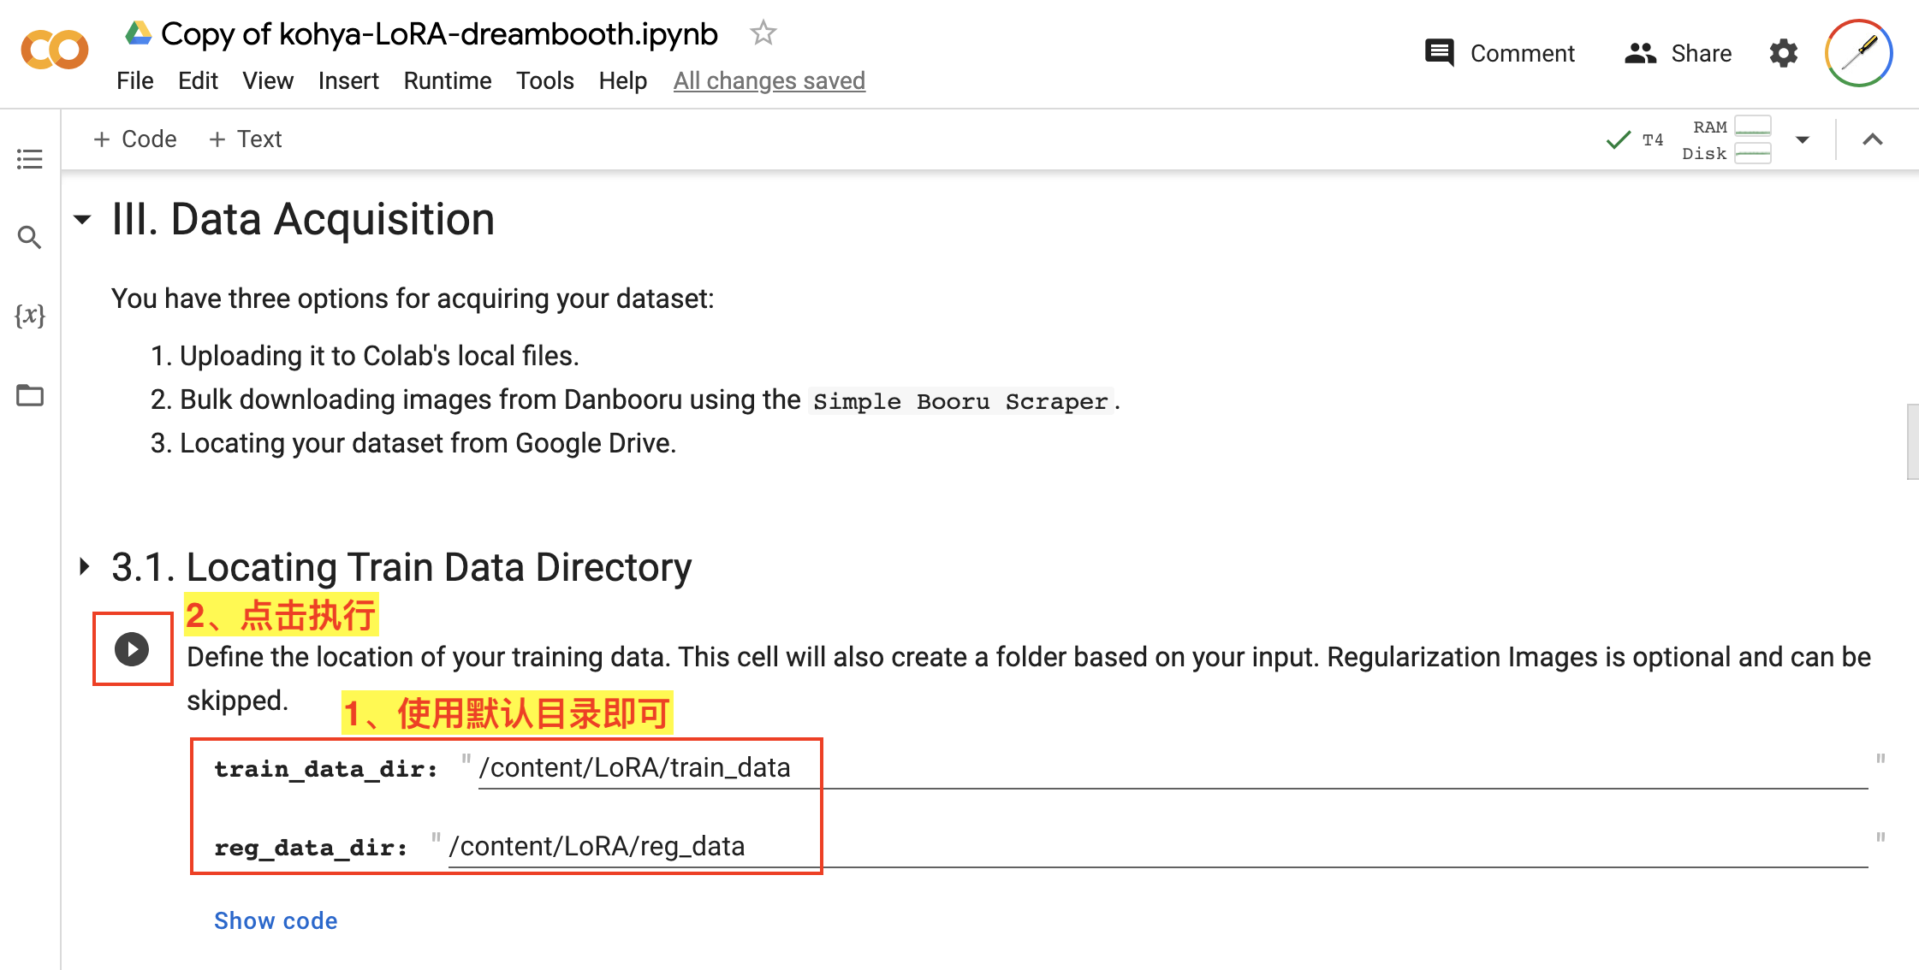Open the Files folder icon in sidebar
This screenshot has width=1919, height=970.
coord(30,395)
